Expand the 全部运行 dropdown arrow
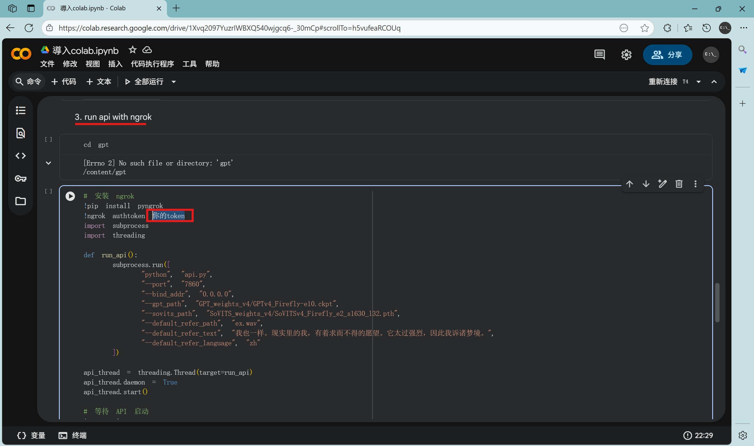Viewport: 754px width, 446px height. click(173, 82)
